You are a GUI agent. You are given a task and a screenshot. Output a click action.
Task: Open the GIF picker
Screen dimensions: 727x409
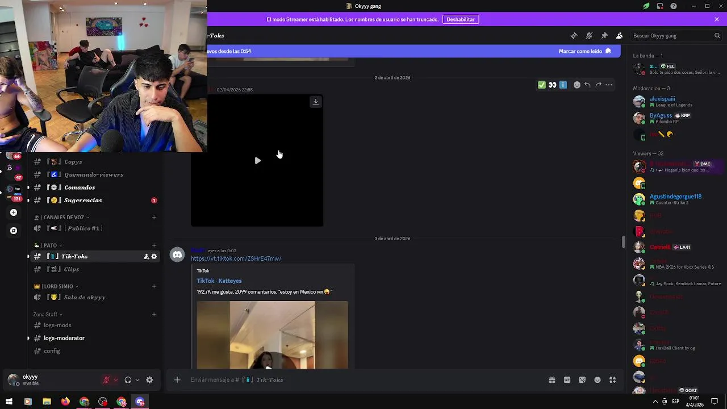tap(567, 380)
